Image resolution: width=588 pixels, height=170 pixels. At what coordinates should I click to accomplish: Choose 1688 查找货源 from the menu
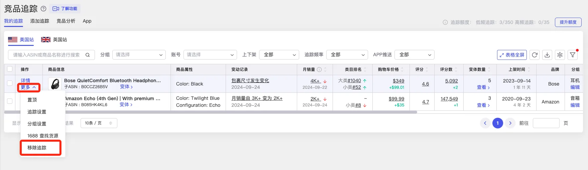(x=43, y=136)
